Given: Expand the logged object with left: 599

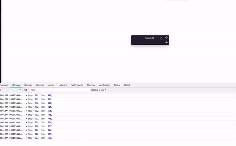Looking at the screenshot, I should (x=26, y=138).
